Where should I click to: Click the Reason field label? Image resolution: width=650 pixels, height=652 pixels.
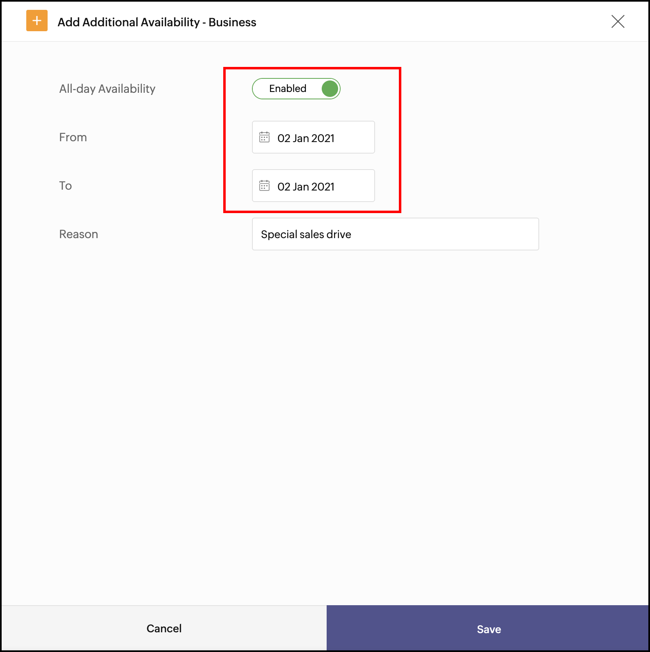[78, 234]
